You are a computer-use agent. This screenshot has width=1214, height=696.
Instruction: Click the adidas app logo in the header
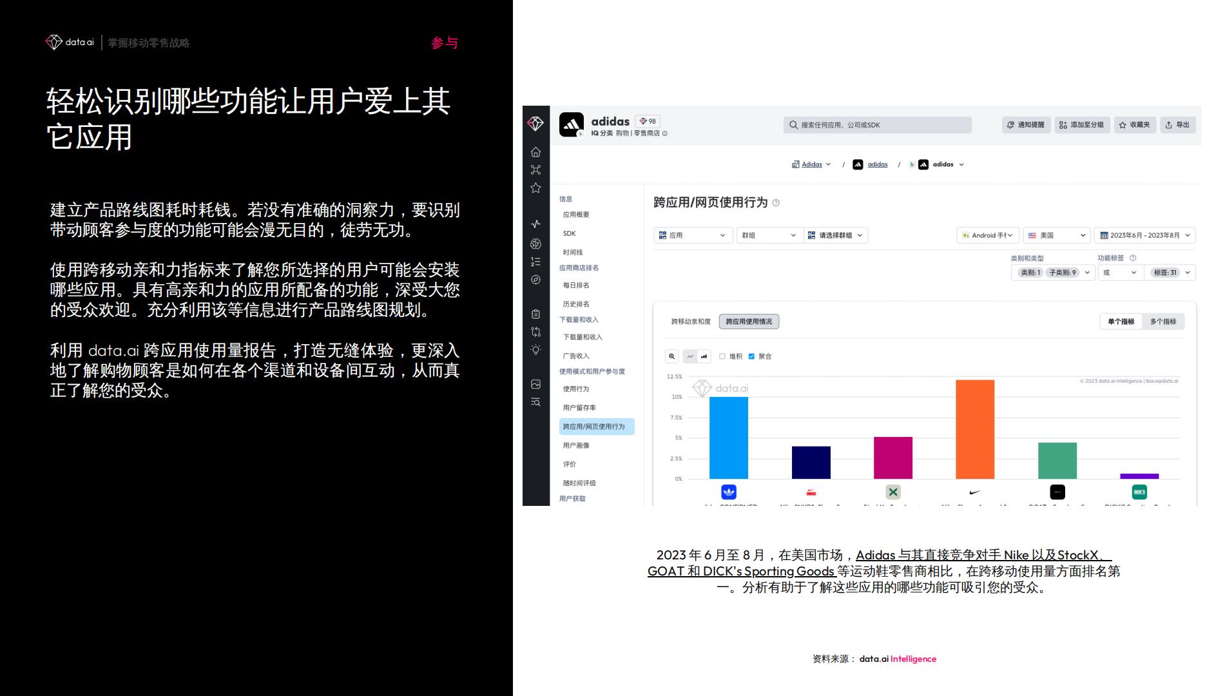point(572,125)
